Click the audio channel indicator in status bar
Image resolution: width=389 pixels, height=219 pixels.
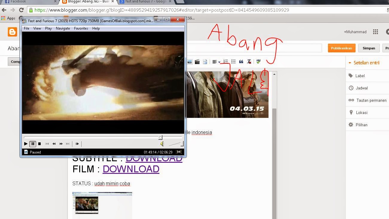(x=179, y=152)
